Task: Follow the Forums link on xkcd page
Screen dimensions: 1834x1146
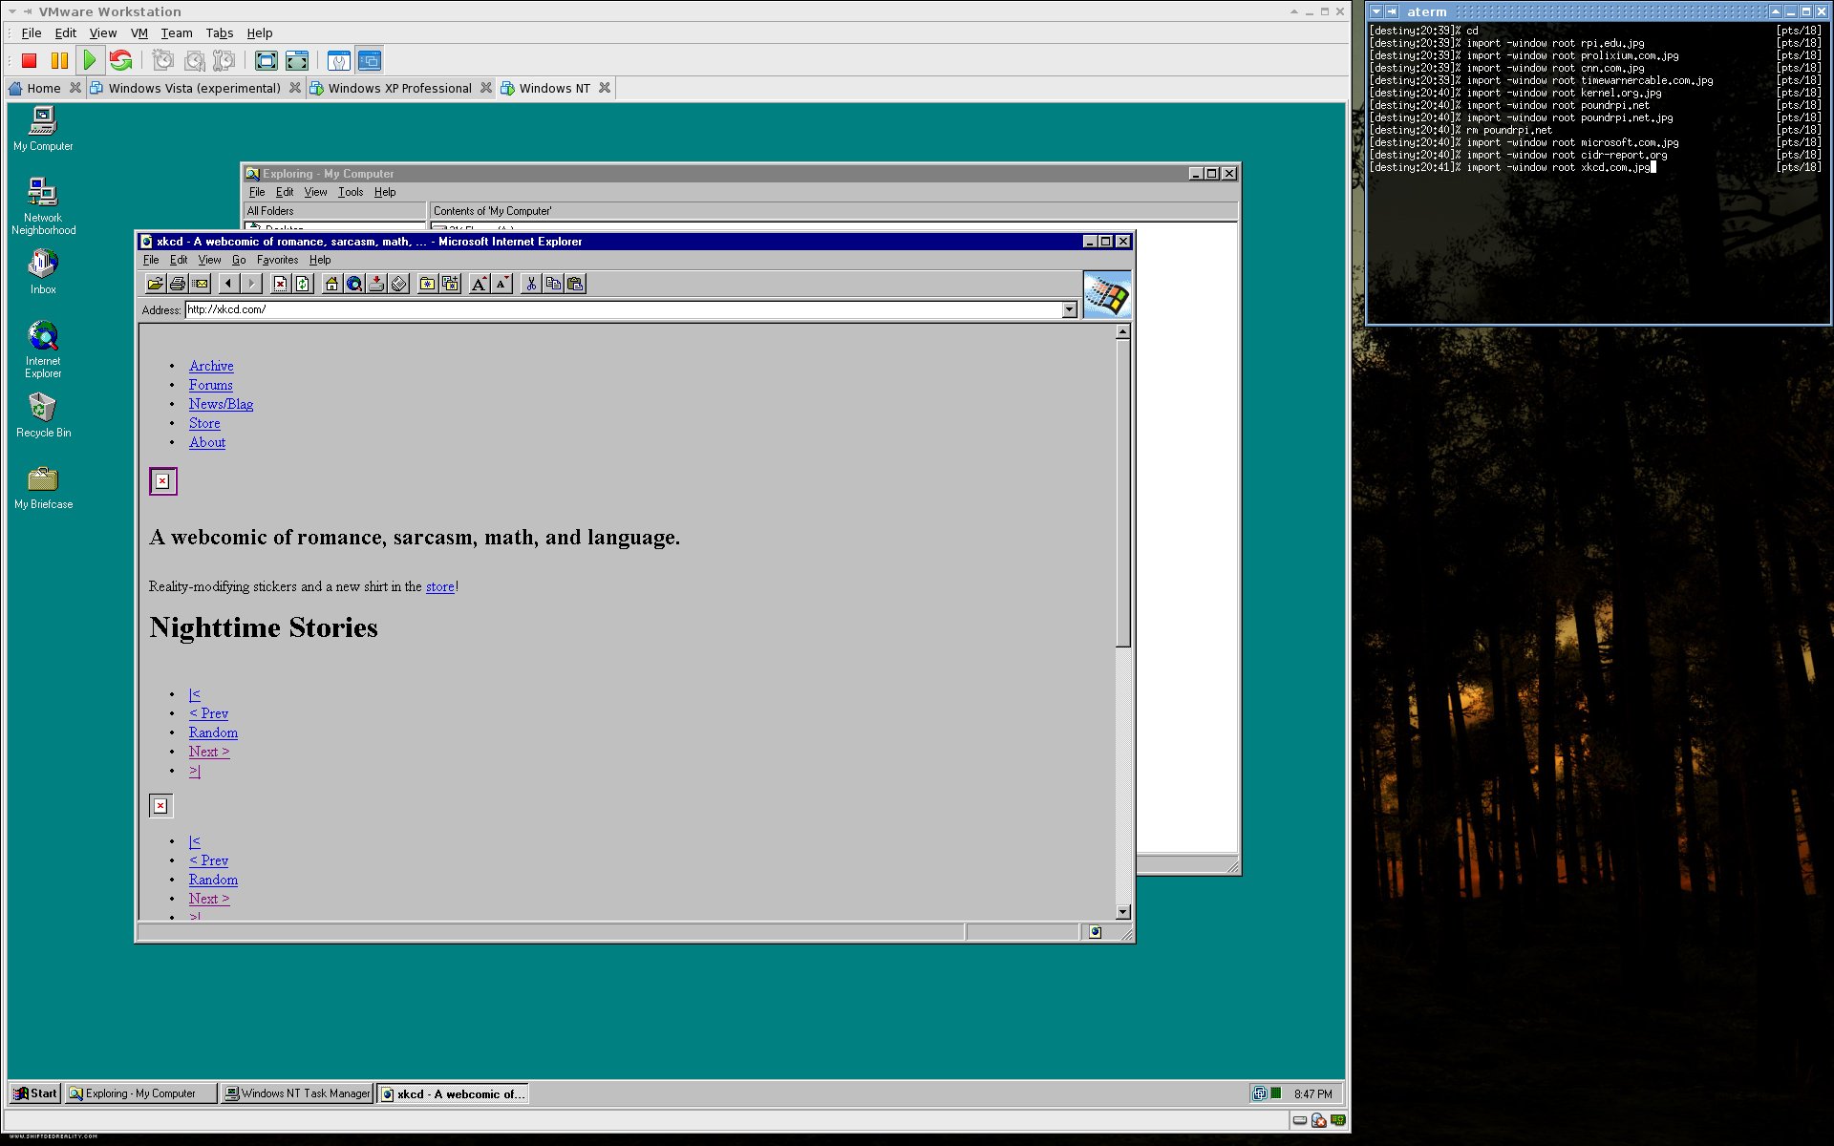Action: coord(210,385)
